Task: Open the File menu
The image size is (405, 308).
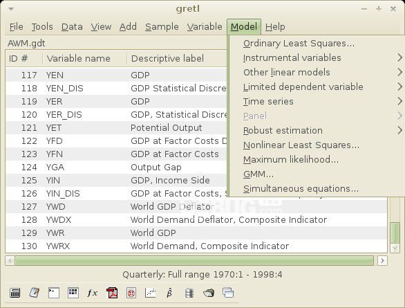Action: point(17,26)
